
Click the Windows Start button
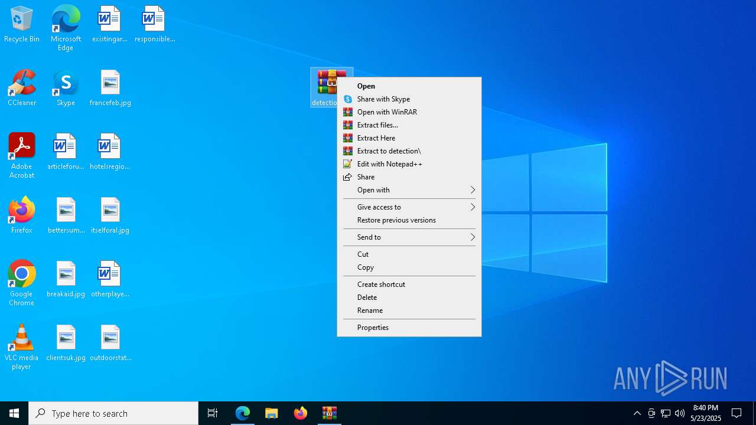point(14,413)
